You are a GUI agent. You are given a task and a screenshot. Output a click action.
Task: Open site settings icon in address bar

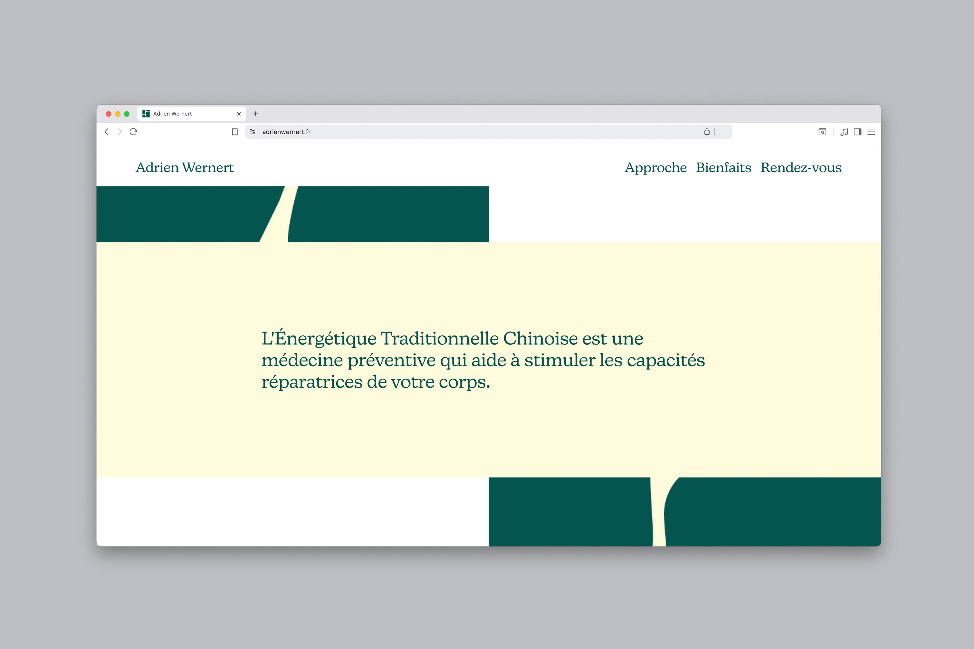253,132
